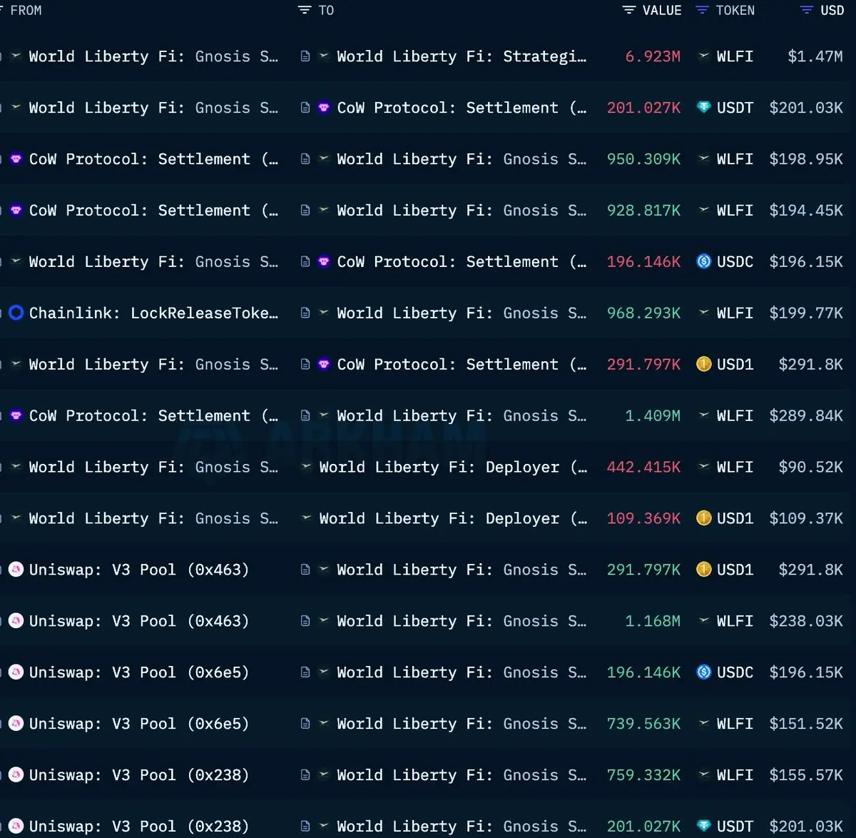Click WLFI token icon in the 442.415K row
Image resolution: width=856 pixels, height=838 pixels.
click(x=703, y=467)
